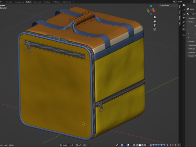Toggle the show overlays button
The width and height of the screenshot is (196, 147).
(128, 145)
